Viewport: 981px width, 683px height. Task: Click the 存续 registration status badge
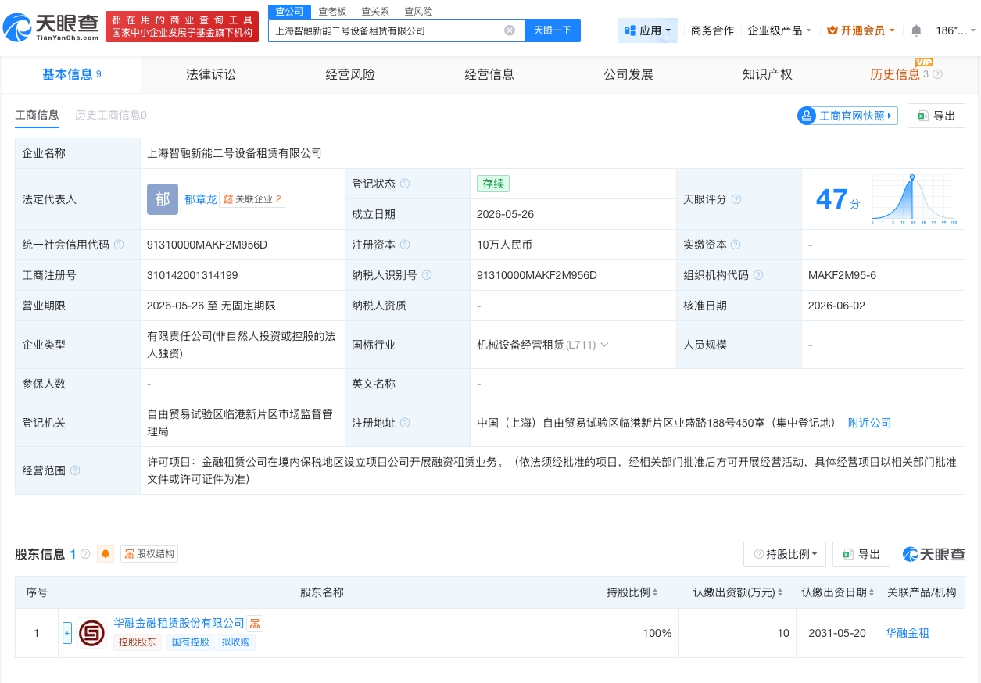[493, 184]
